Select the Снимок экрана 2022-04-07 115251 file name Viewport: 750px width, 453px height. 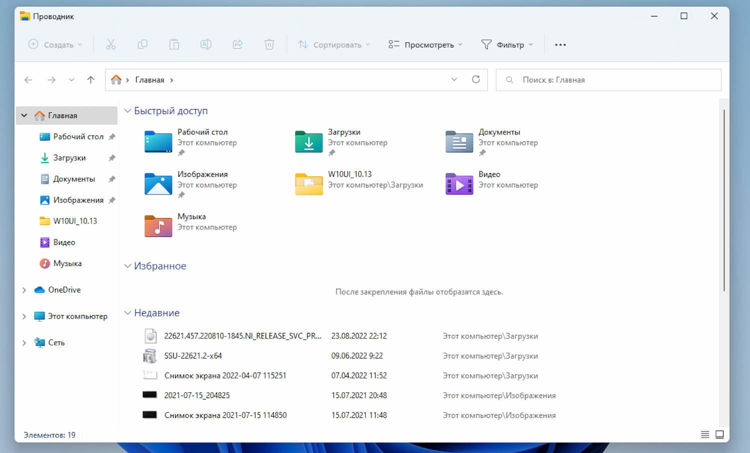(225, 375)
